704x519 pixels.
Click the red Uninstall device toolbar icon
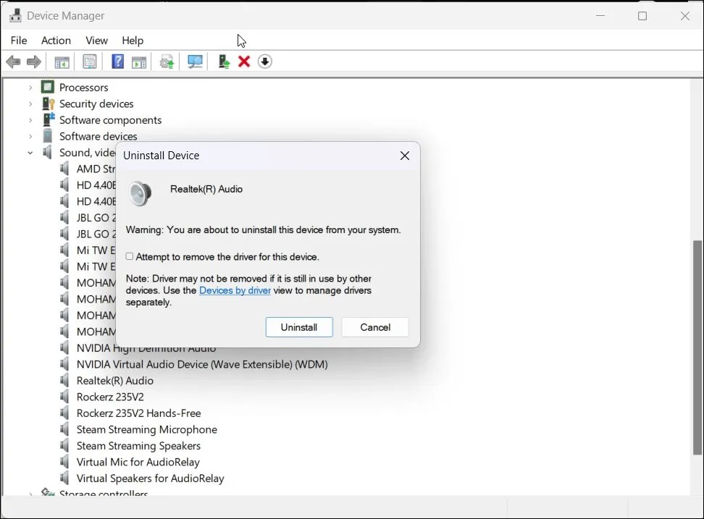[x=243, y=62]
